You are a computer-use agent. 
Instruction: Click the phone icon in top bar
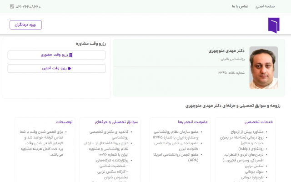[12, 6]
